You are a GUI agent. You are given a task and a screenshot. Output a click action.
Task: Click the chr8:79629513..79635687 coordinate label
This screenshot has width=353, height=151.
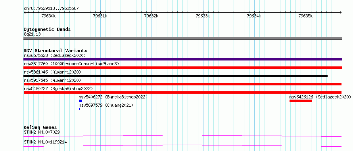(x=51, y=8)
